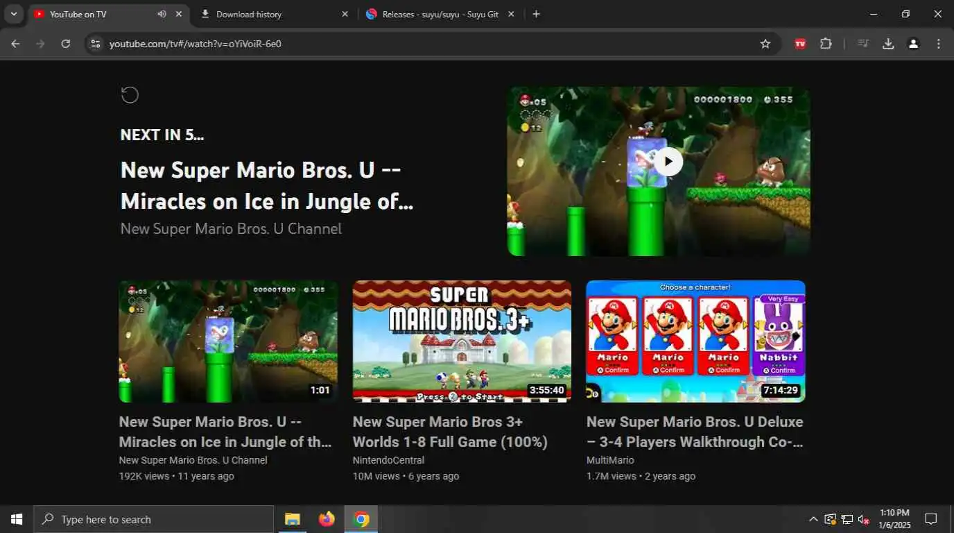Open the tab search dropdown arrow
The height and width of the screenshot is (533, 954).
13,14
